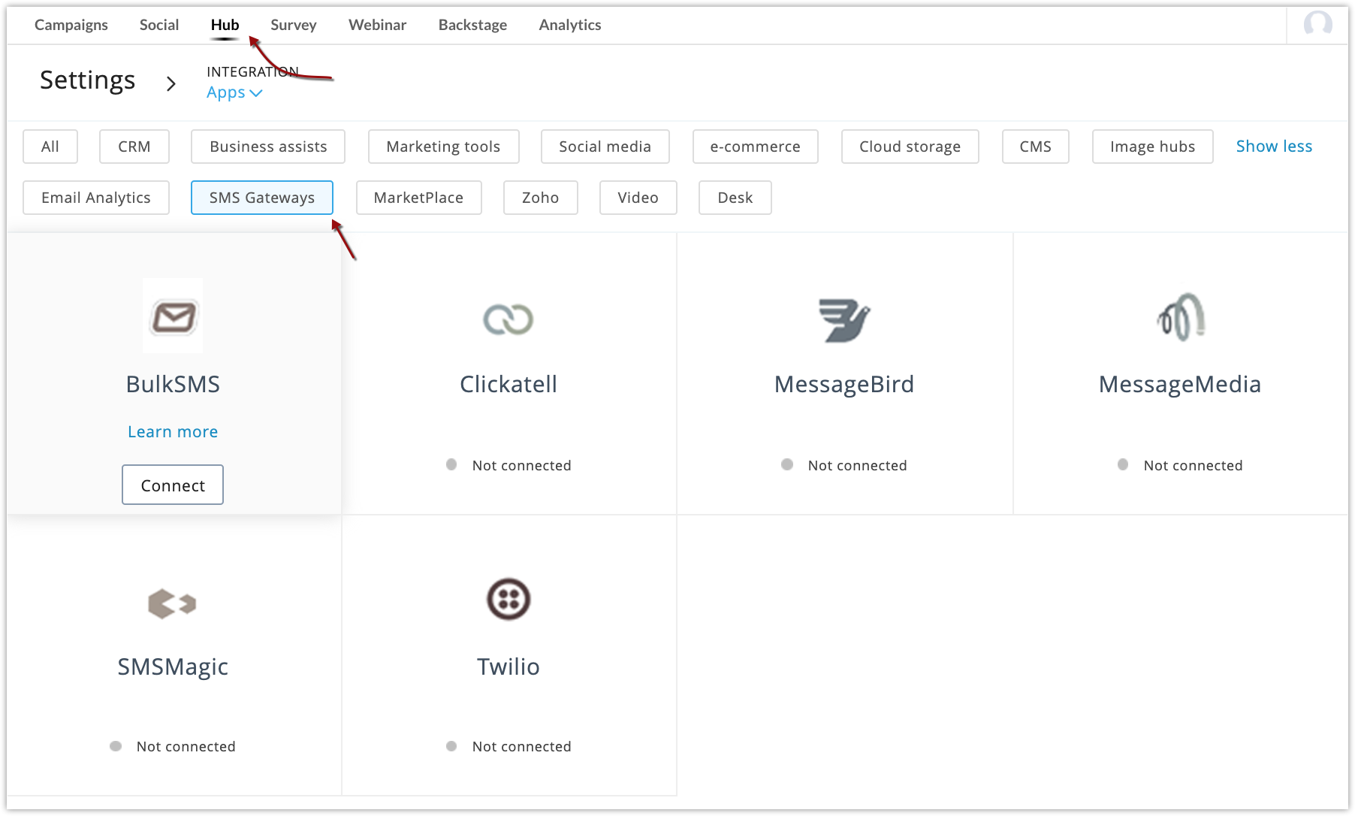Viewport: 1355px width, 816px height.
Task: Click the SMSMagic hexagon logo
Action: point(173,603)
